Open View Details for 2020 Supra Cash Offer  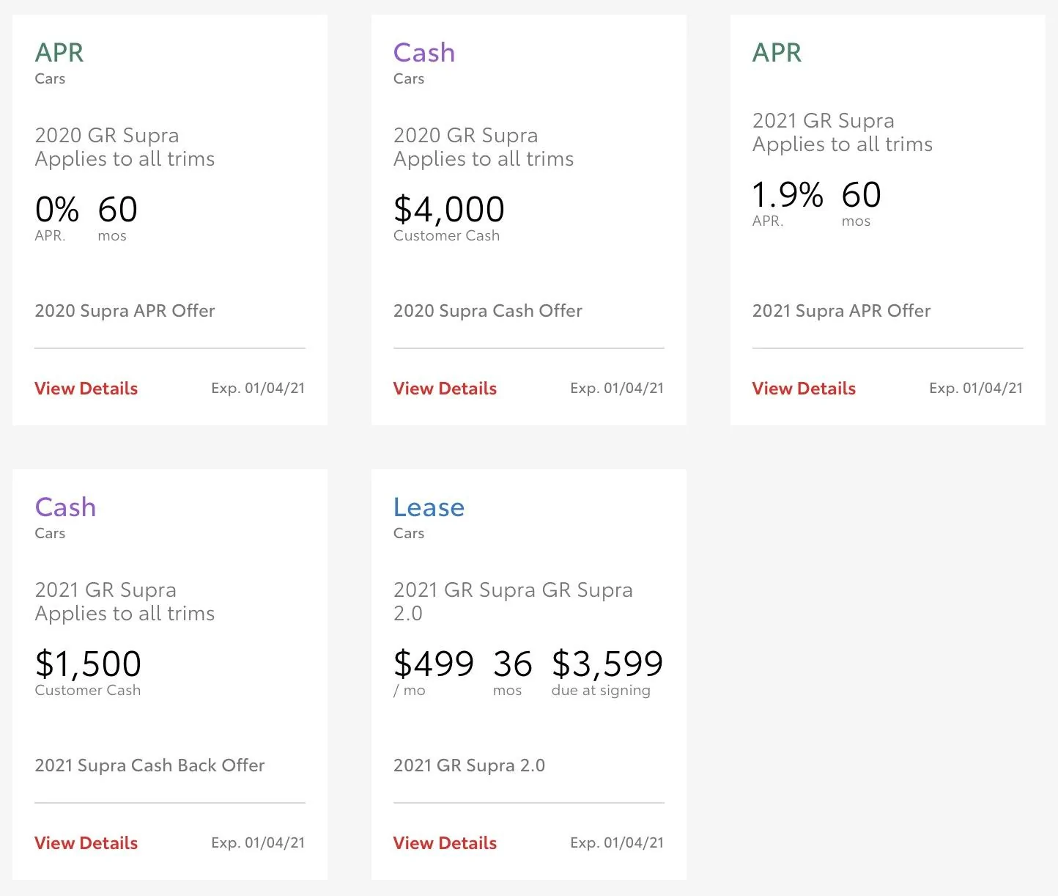click(445, 389)
